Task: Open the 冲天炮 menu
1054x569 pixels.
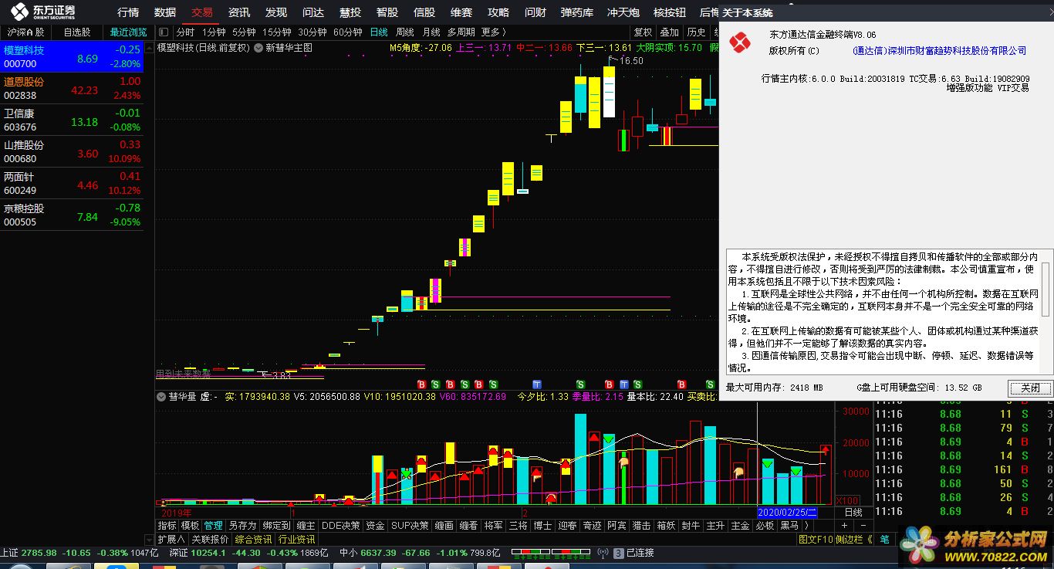Action: pyautogui.click(x=623, y=12)
